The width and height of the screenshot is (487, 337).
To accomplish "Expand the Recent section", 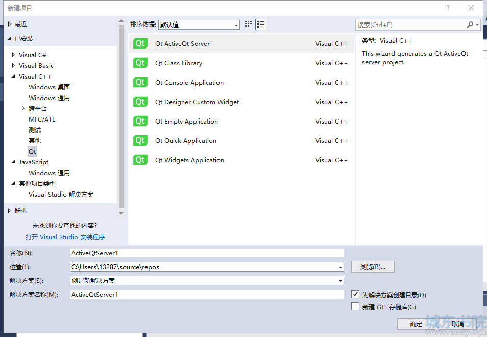I will 9,24.
